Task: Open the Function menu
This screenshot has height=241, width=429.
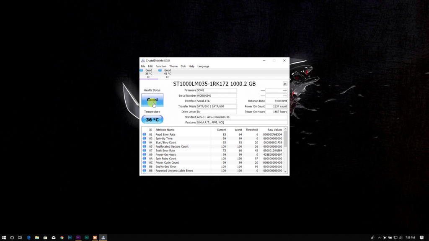Action: pyautogui.click(x=161, y=66)
